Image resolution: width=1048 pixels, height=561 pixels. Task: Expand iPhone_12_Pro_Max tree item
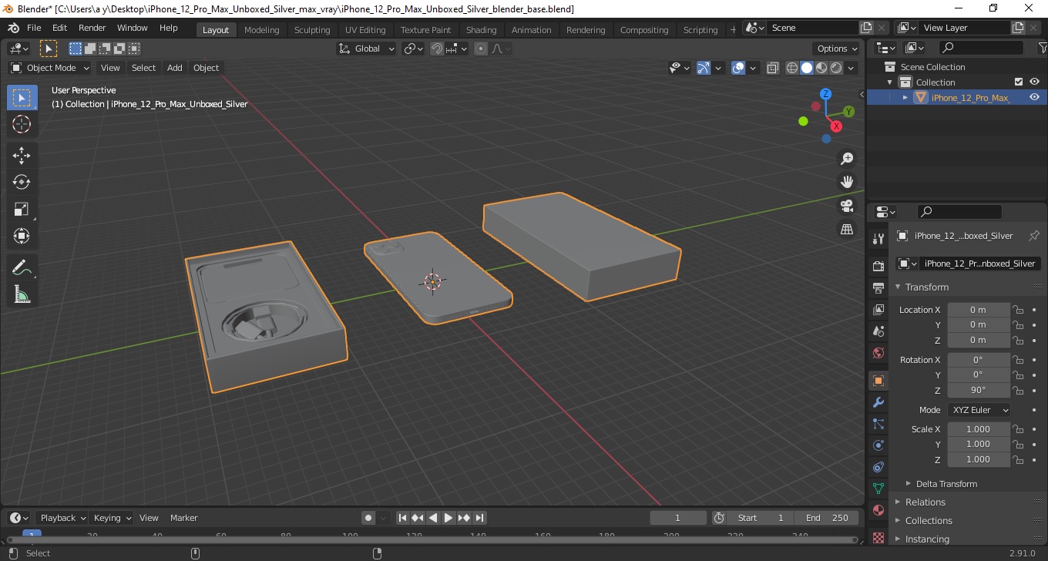pos(905,97)
